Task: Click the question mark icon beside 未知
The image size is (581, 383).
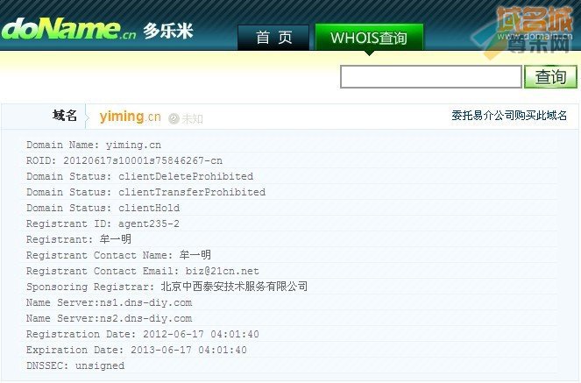Action: 174,118
